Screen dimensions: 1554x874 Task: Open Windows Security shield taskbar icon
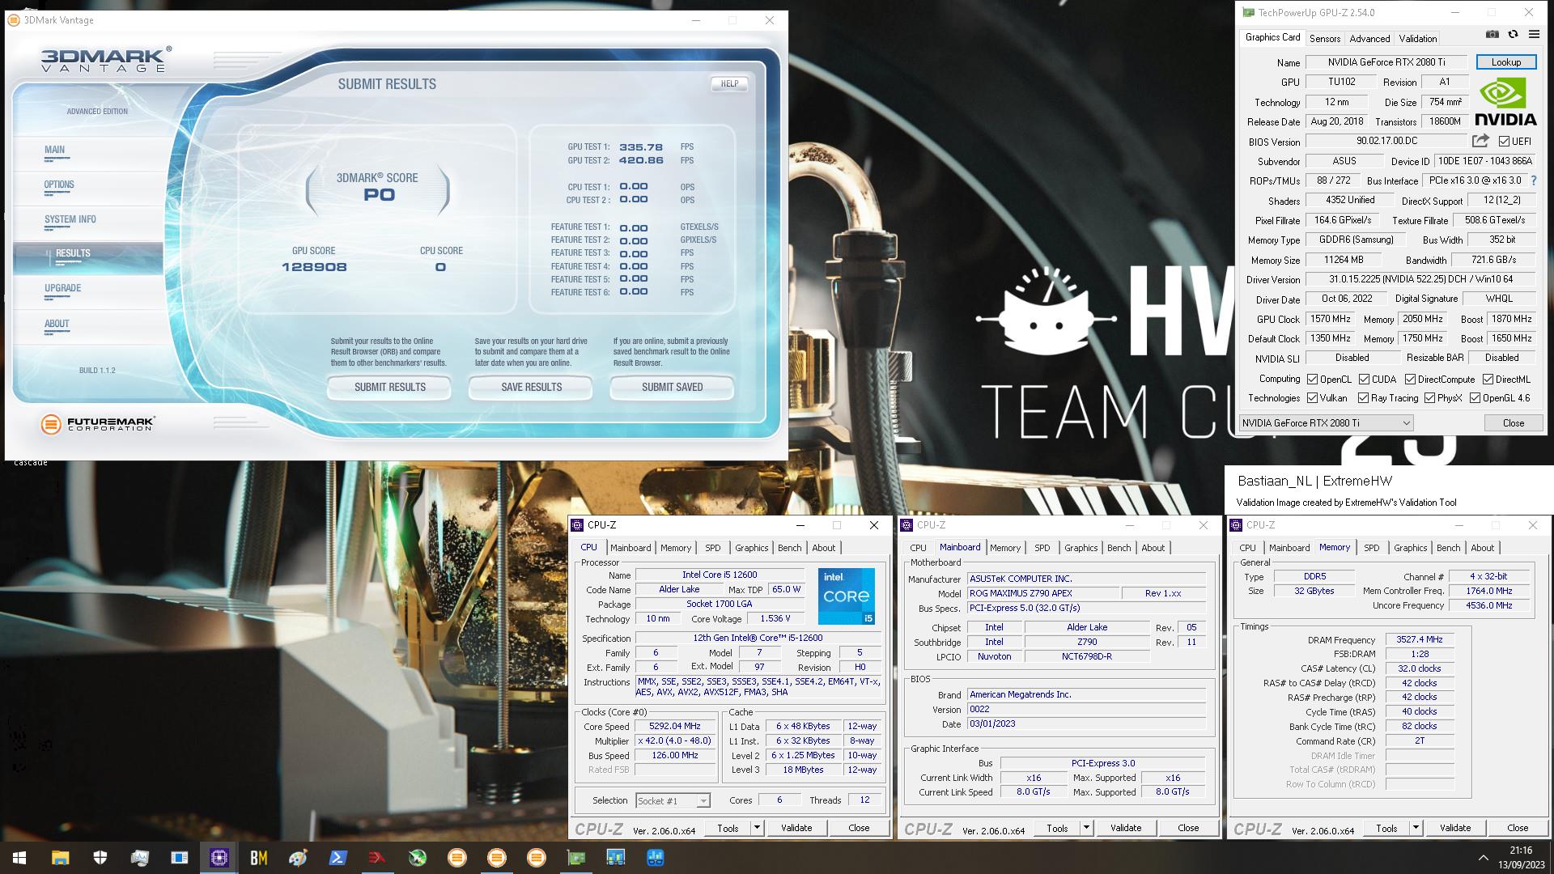[100, 858]
